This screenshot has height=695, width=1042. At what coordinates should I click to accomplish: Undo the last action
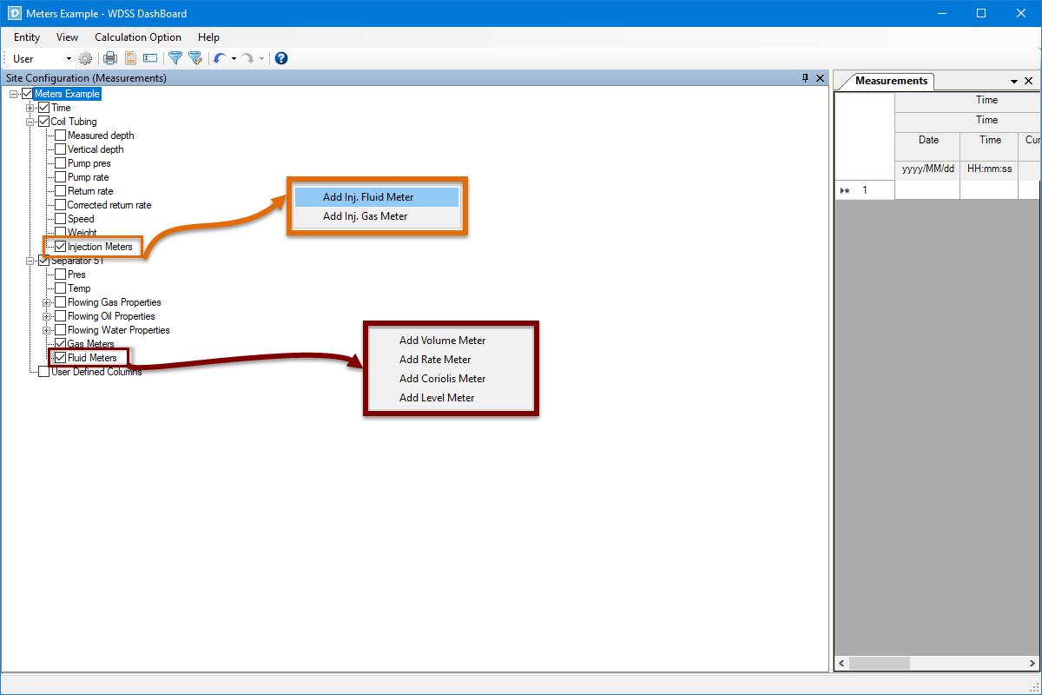(220, 58)
